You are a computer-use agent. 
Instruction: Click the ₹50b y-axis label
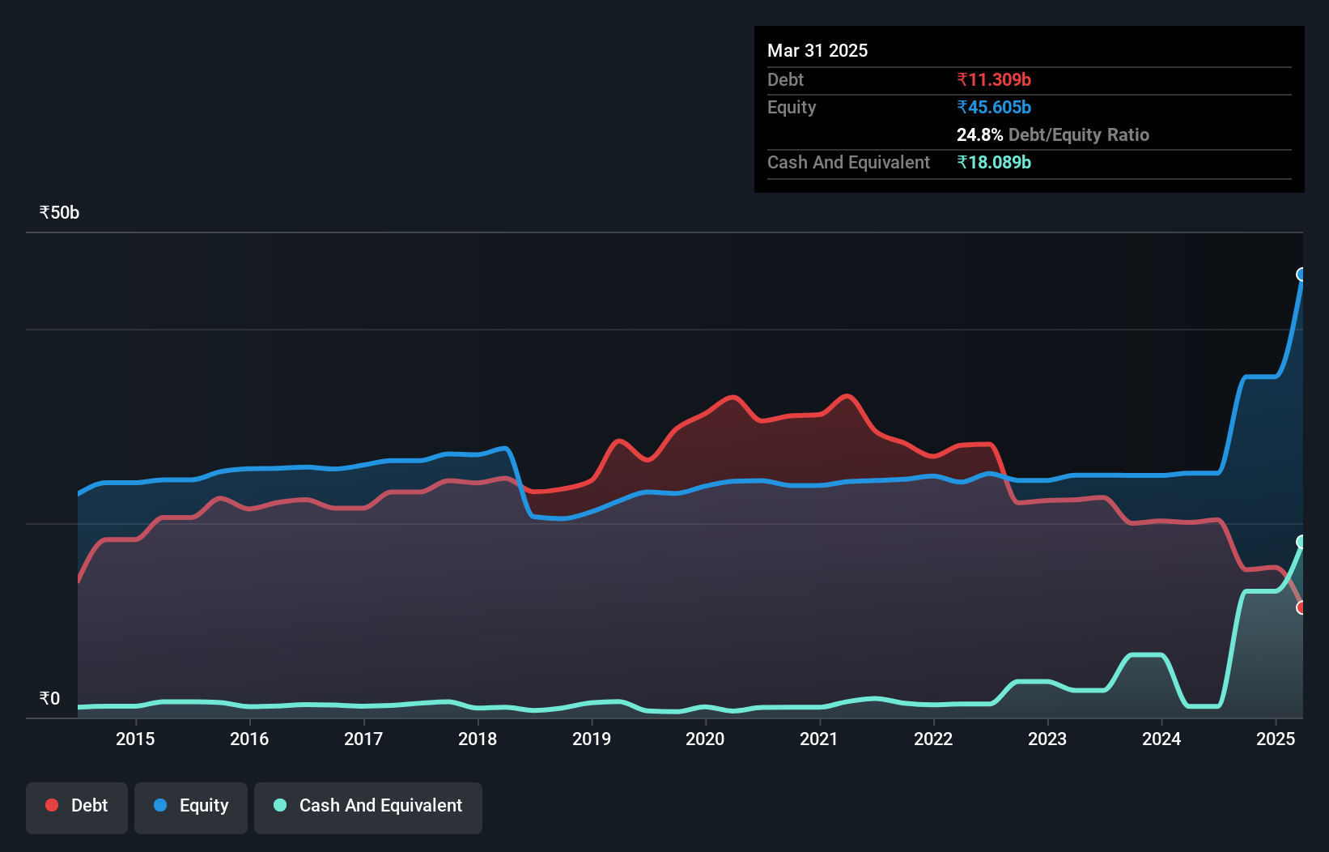(x=59, y=213)
